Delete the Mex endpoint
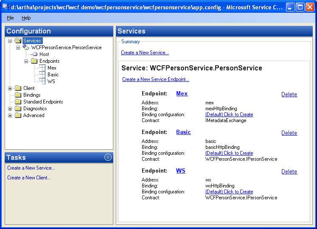 tap(289, 95)
